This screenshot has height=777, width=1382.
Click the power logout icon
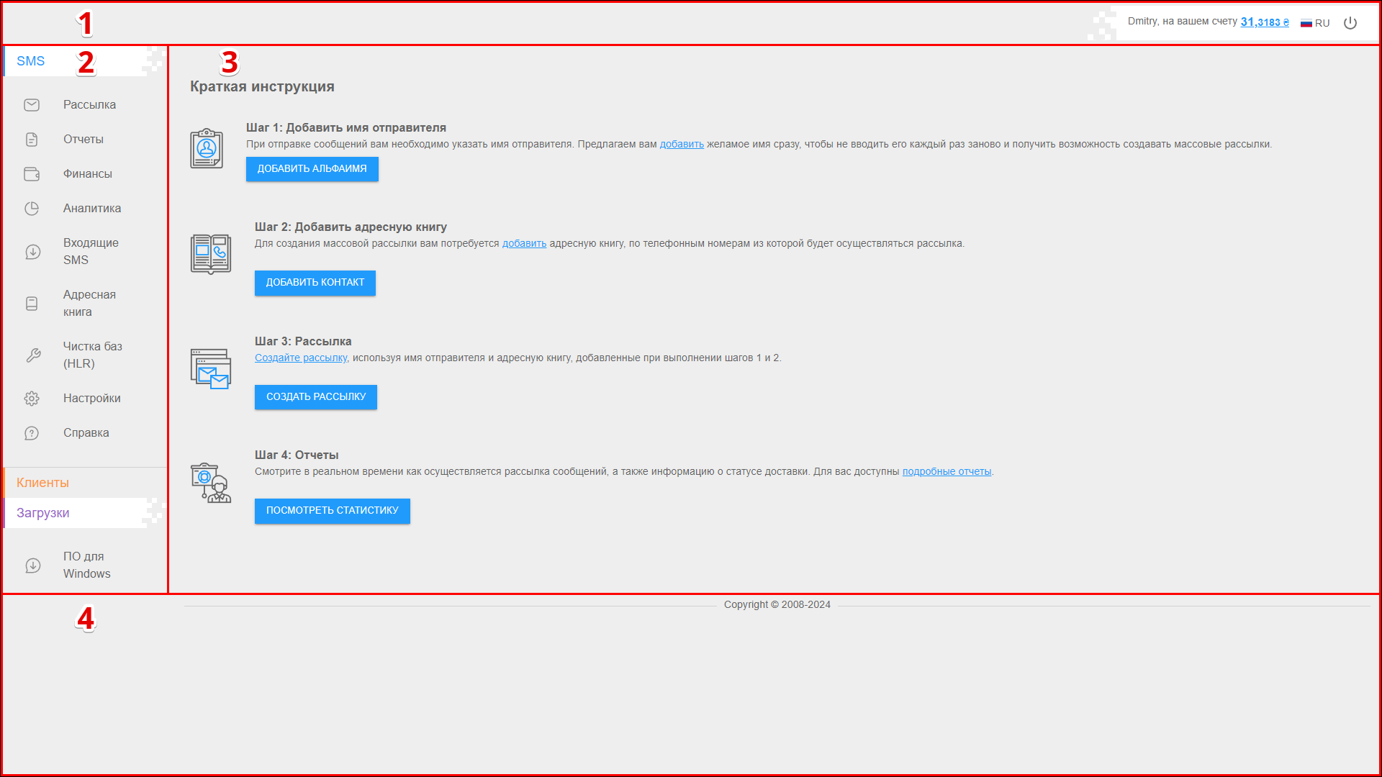pyautogui.click(x=1350, y=23)
